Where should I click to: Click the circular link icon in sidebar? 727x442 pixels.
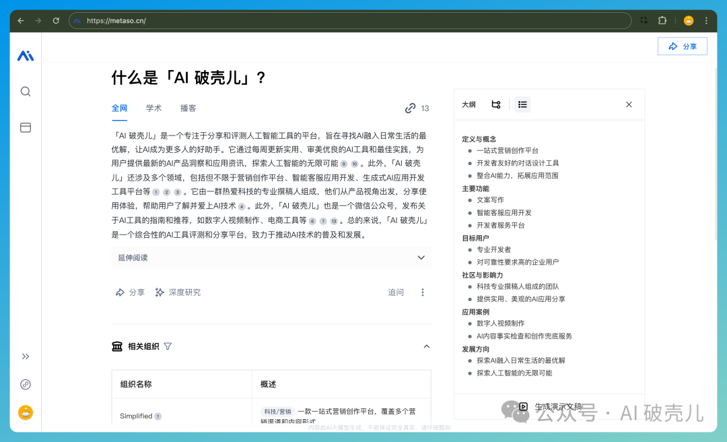pyautogui.click(x=26, y=385)
